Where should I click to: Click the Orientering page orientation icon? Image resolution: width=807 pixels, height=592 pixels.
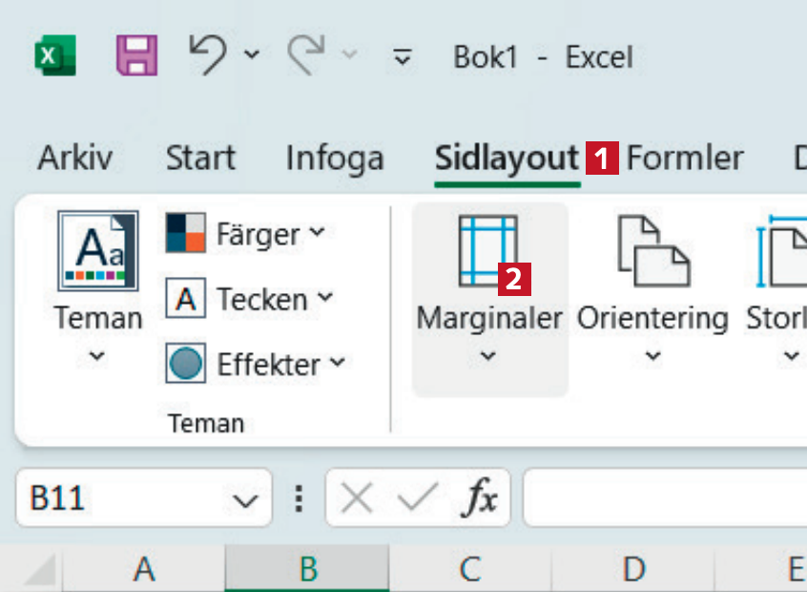click(x=652, y=251)
